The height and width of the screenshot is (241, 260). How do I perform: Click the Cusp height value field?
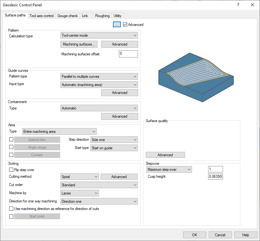coord(215,176)
